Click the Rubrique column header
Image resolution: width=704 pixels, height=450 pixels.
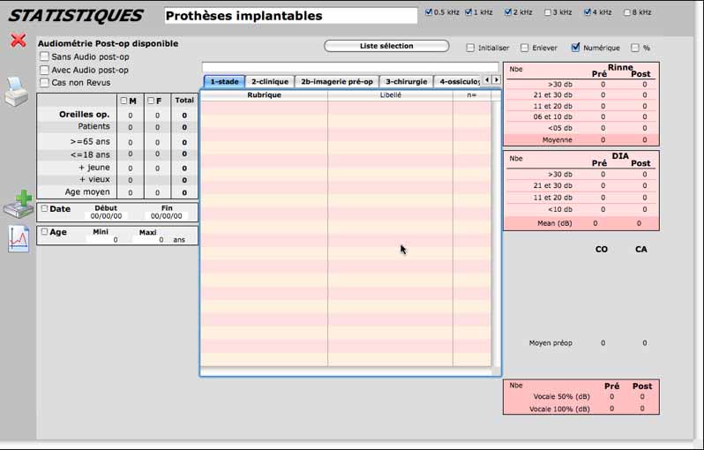(264, 95)
